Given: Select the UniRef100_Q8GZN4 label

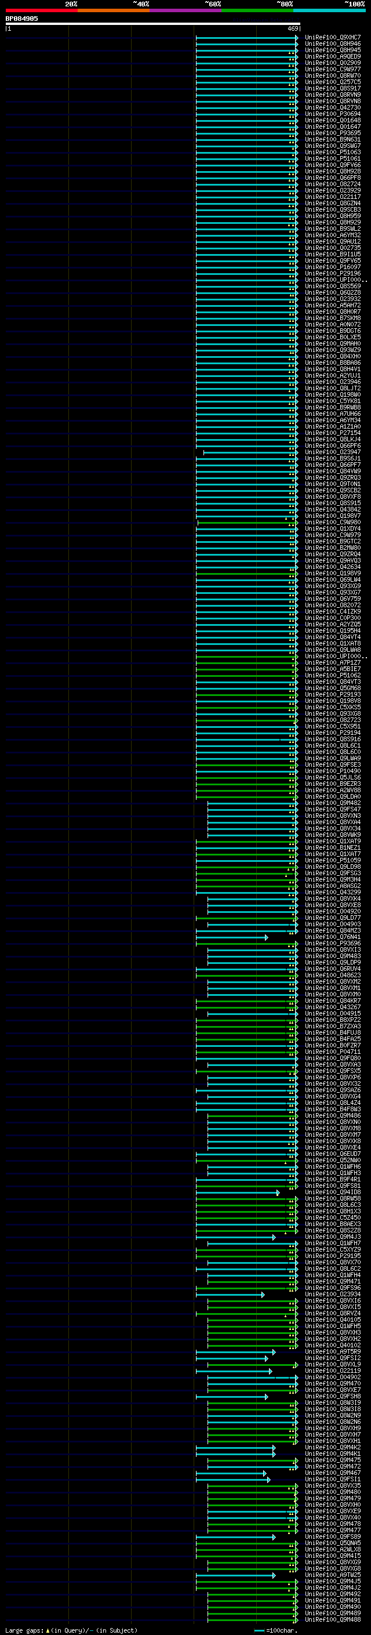Looking at the screenshot, I should (333, 203).
